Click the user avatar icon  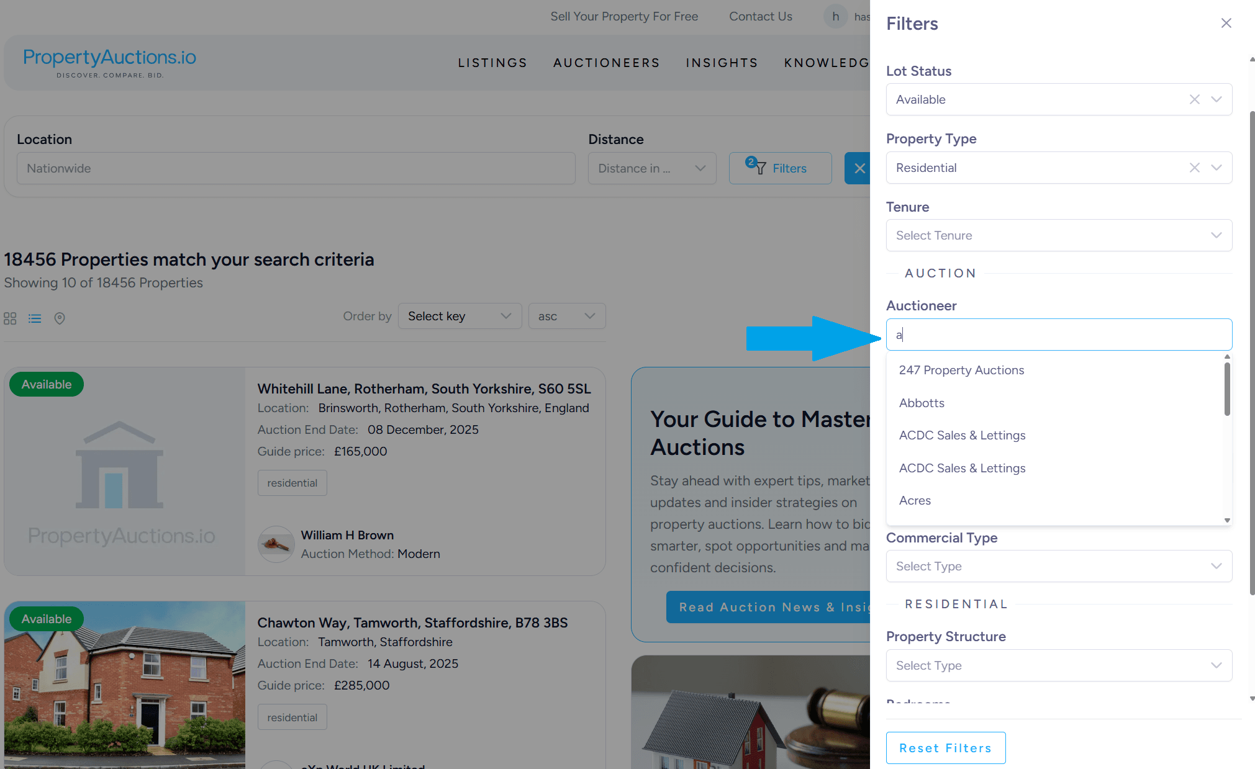(836, 17)
